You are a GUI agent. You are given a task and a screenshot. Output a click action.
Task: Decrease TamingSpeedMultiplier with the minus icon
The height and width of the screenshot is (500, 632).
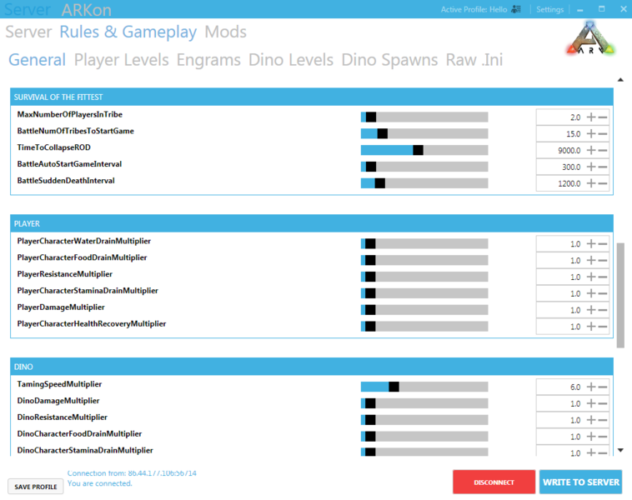pos(603,387)
